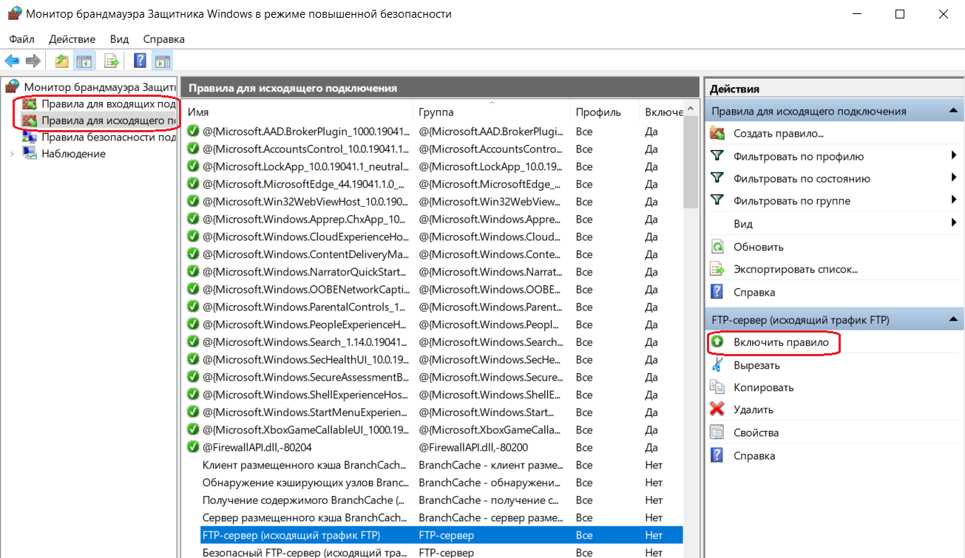Click the help icon in the outgoing rules actions section
The height and width of the screenshot is (558, 965).
(x=717, y=292)
